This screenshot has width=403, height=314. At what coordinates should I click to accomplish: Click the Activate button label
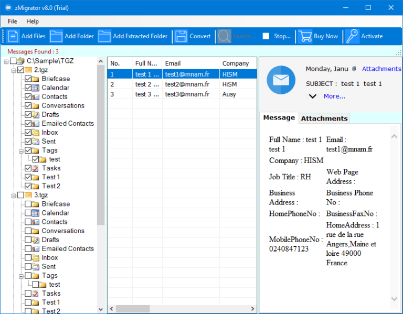click(x=372, y=36)
